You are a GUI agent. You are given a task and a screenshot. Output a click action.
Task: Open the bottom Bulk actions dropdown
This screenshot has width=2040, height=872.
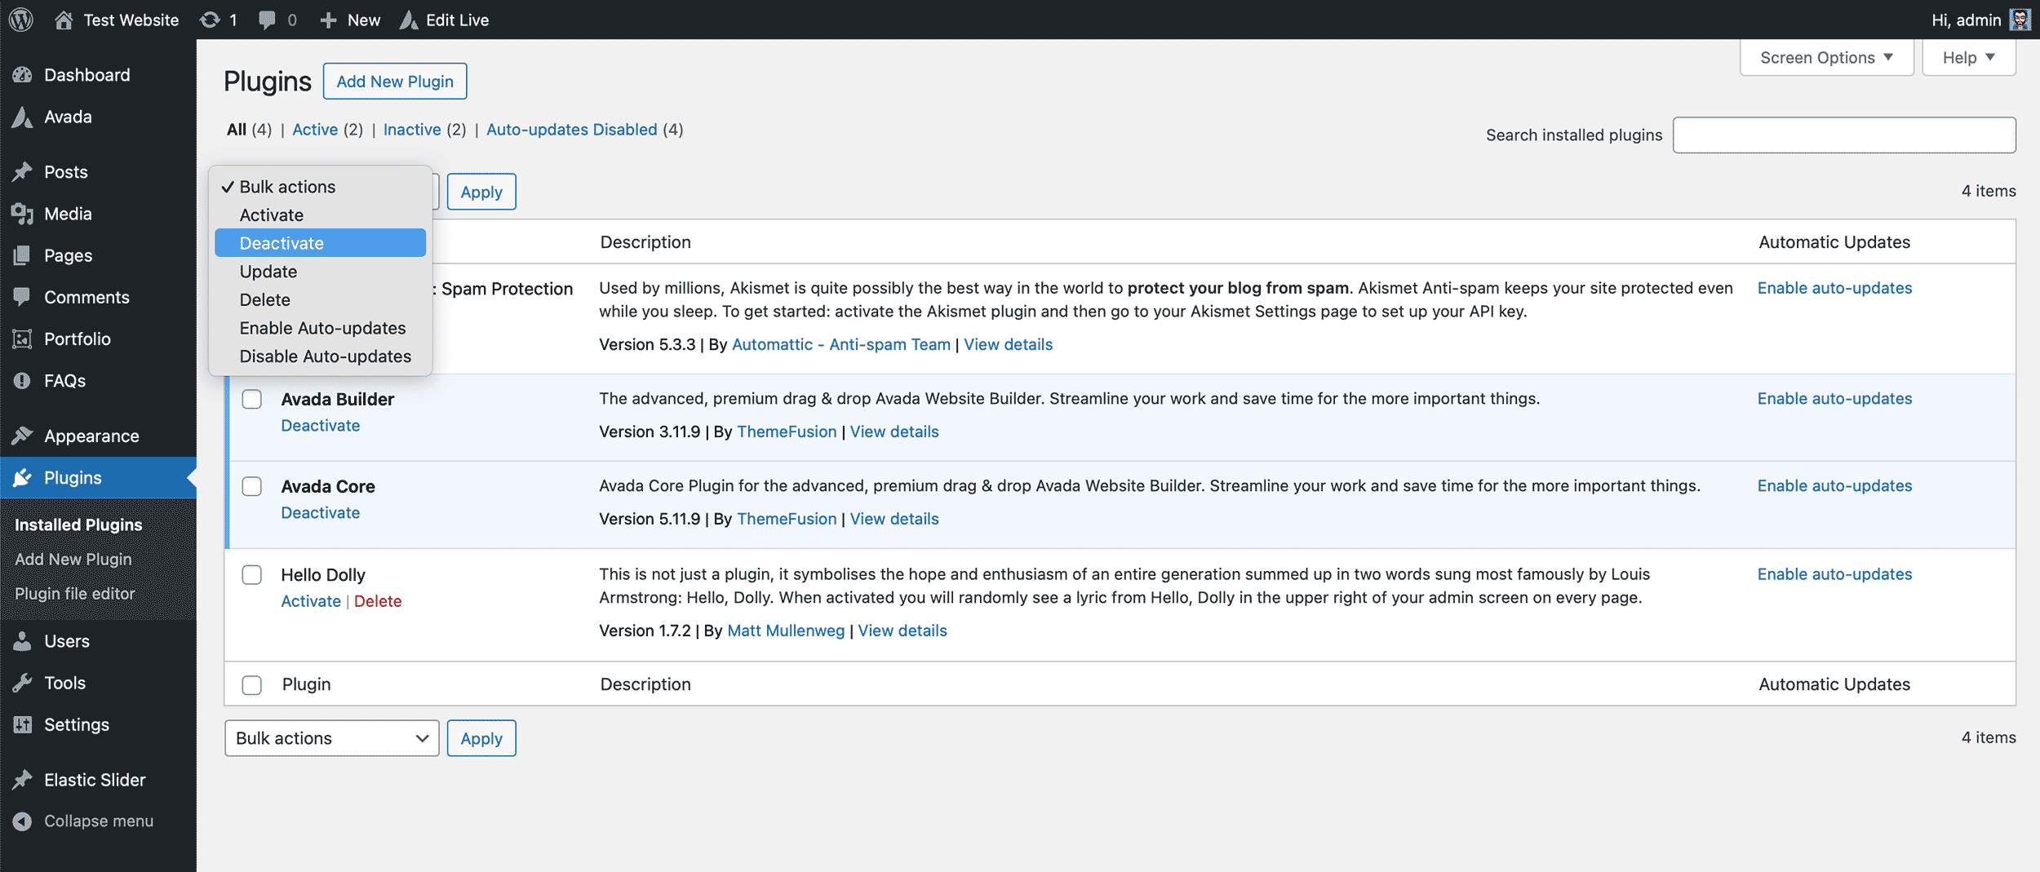(331, 738)
